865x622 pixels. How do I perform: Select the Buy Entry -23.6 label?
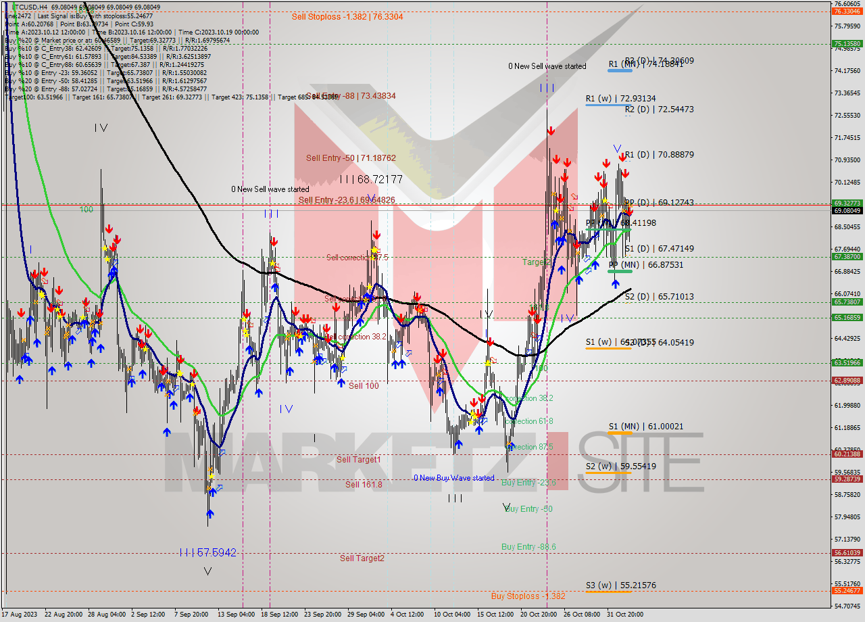[528, 482]
